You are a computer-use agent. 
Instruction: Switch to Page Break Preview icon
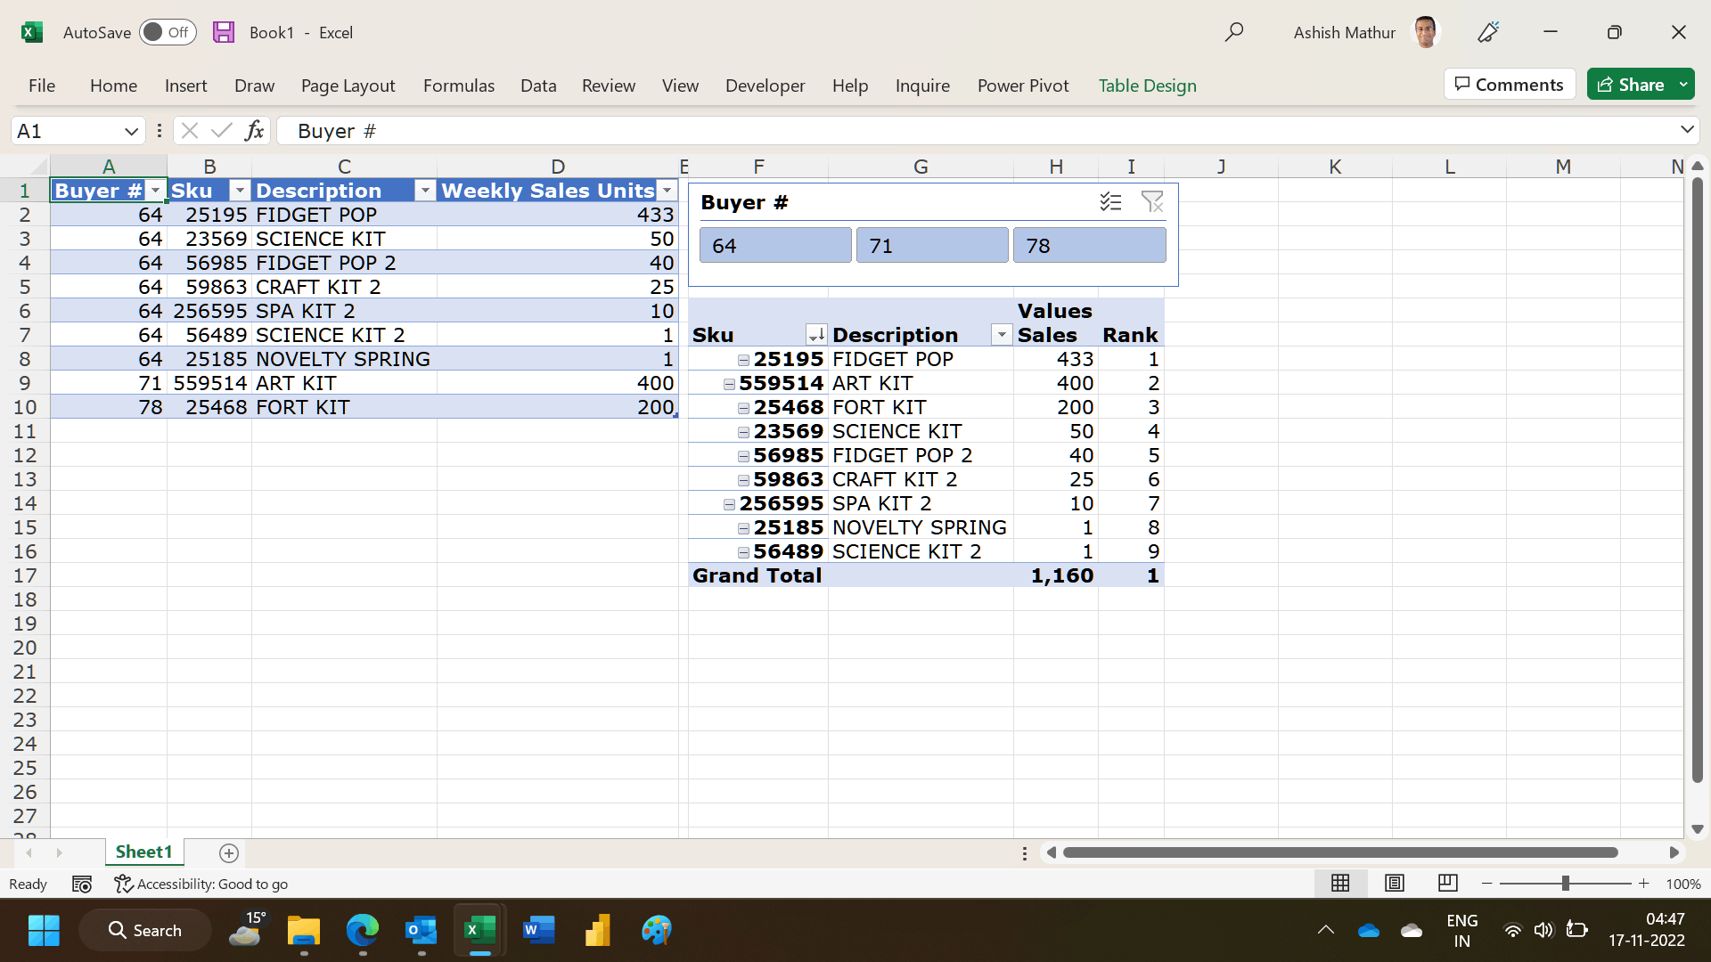pyautogui.click(x=1448, y=883)
